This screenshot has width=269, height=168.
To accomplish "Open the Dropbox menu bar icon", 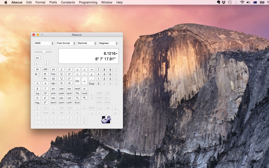I will tap(224, 2).
